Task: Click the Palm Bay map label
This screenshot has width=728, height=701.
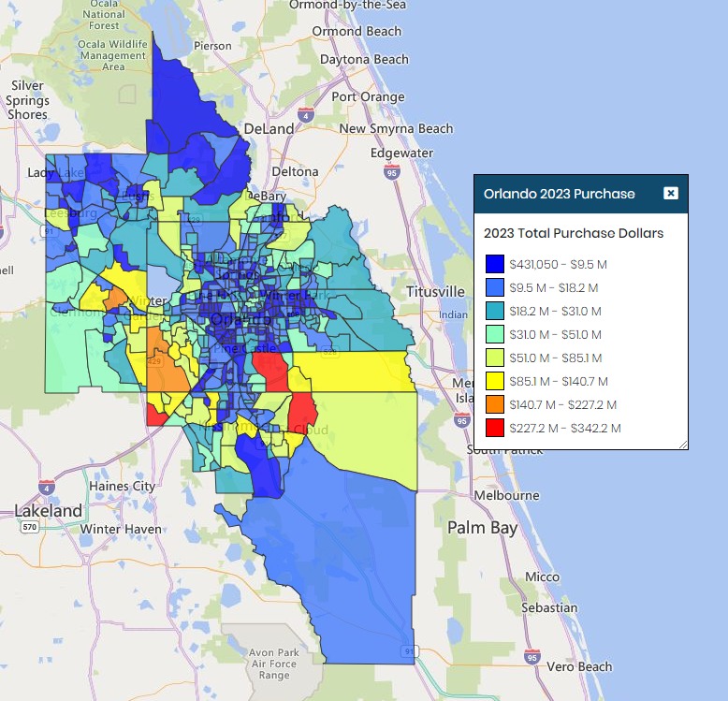Action: pos(483,528)
